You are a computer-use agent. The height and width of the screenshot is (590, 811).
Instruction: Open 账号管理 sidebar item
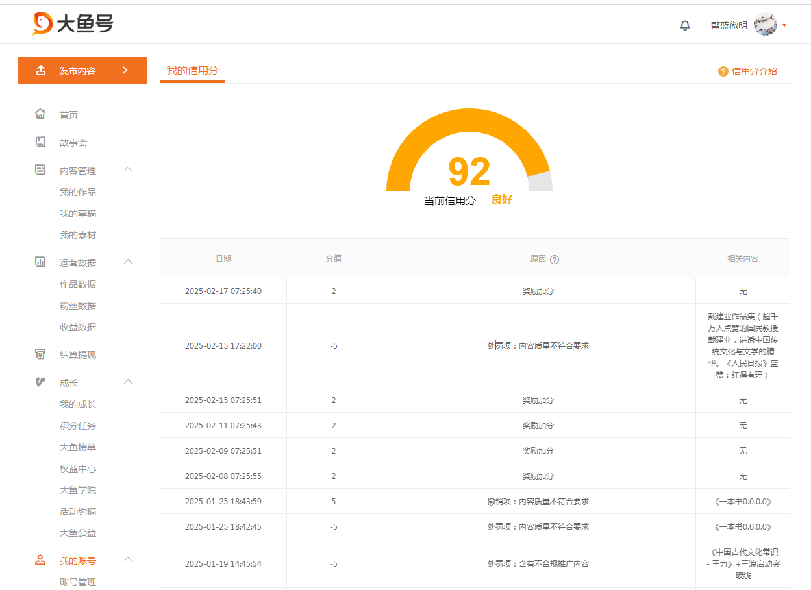(78, 582)
